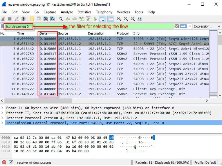The width and height of the screenshot is (222, 166).
Task: Expand the Transmission Control Protocol row
Action: (x=3, y=123)
